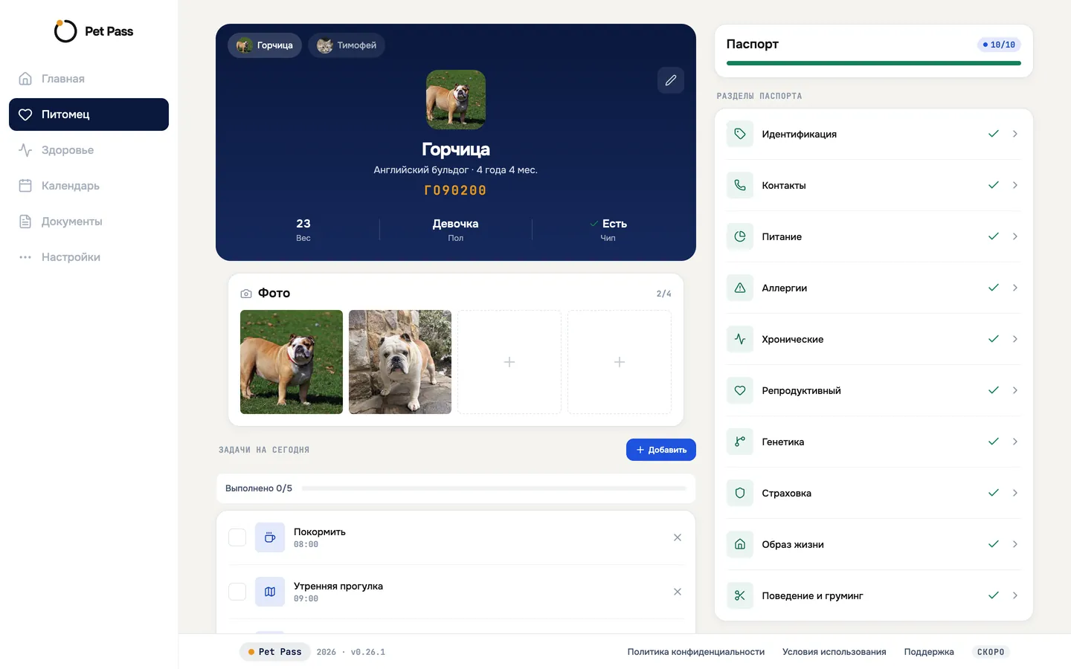This screenshot has height=669, width=1071.
Task: Open the Питание section via chevron
Action: pyautogui.click(x=1015, y=236)
